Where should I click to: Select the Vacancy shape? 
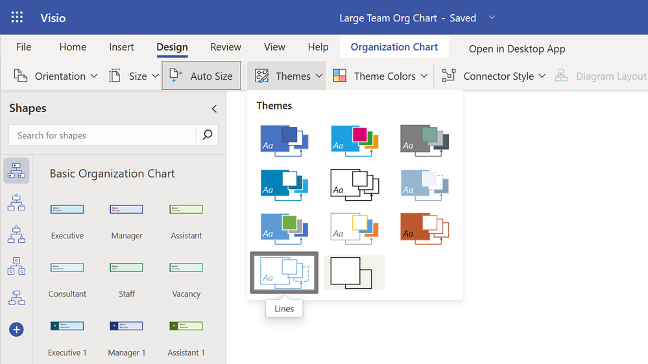click(186, 267)
